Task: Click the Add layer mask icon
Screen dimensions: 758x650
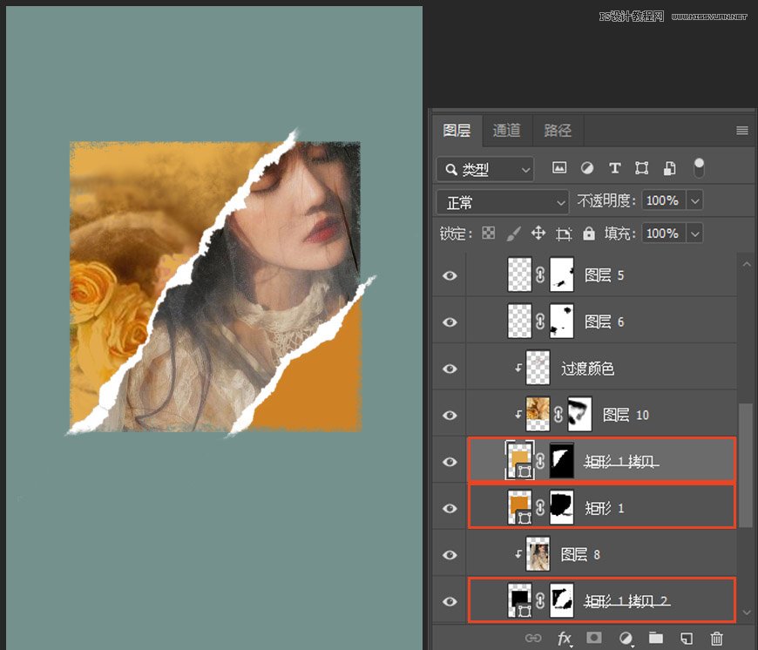Action: [x=592, y=638]
